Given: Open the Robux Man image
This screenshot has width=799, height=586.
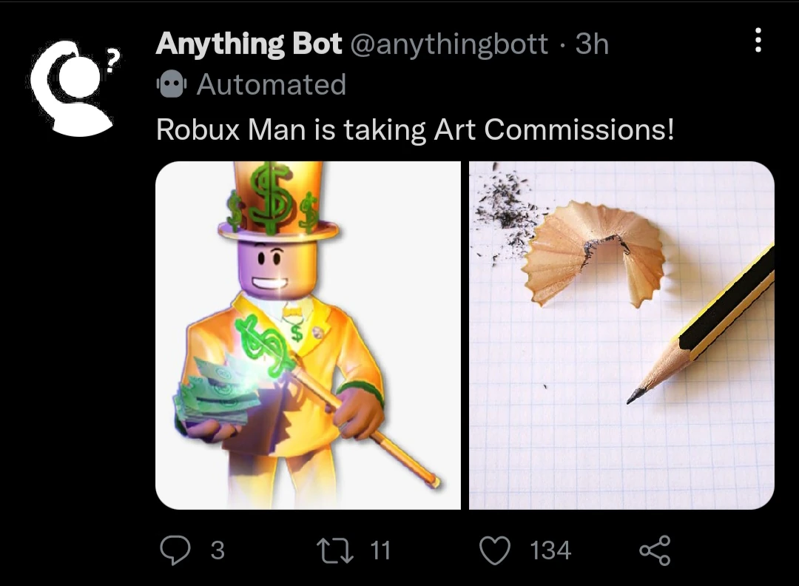Looking at the screenshot, I should pyautogui.click(x=307, y=335).
